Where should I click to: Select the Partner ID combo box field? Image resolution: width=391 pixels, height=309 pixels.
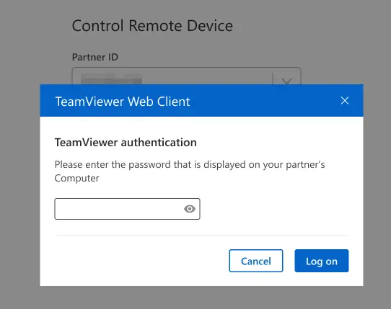(186, 76)
